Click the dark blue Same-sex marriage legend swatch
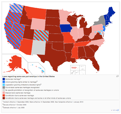This screenshot has width=121, height=114. coord(4,79)
